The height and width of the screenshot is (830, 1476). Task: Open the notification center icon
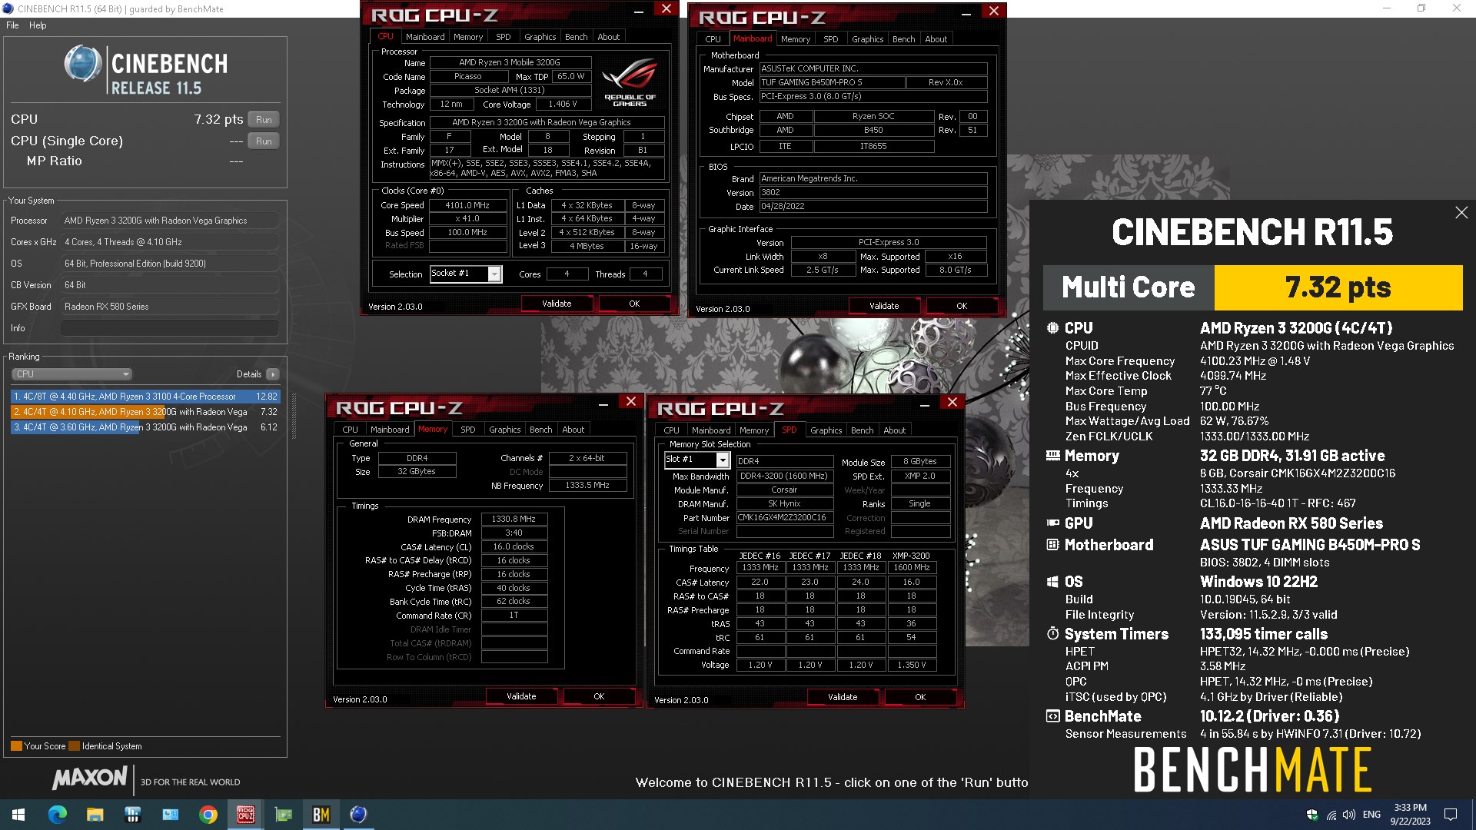[1451, 815]
